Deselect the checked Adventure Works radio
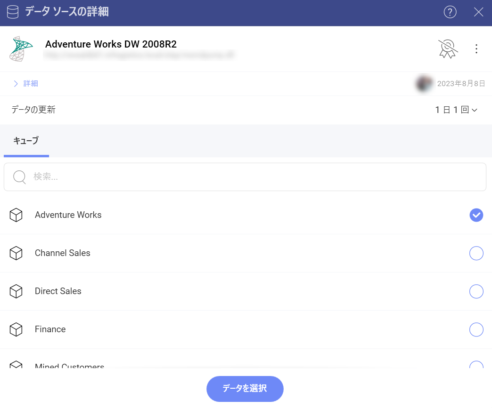The width and height of the screenshot is (492, 408). (x=476, y=215)
